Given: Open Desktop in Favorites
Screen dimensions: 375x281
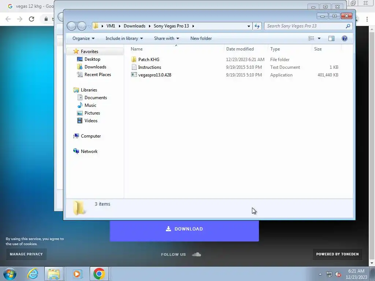Looking at the screenshot, I should [92, 59].
